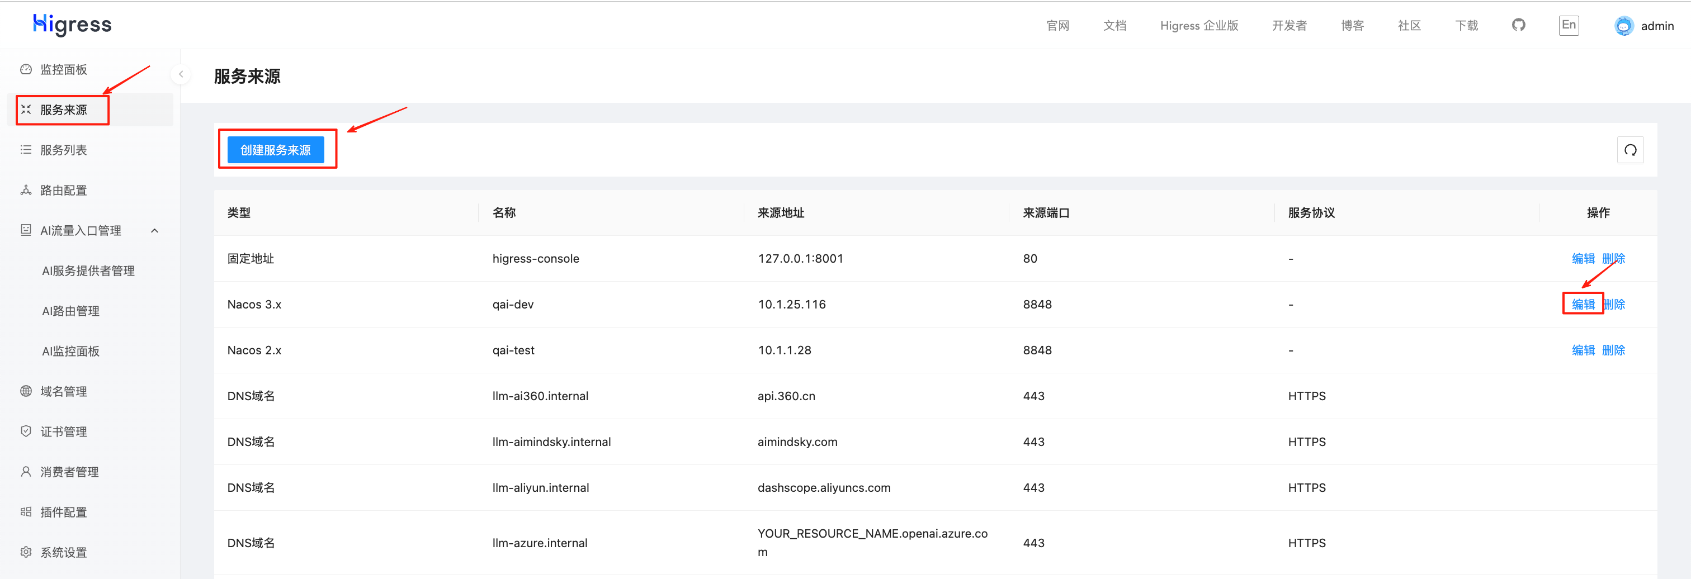
Task: Select the llm-aimindsky.internal name cell
Action: click(x=551, y=442)
